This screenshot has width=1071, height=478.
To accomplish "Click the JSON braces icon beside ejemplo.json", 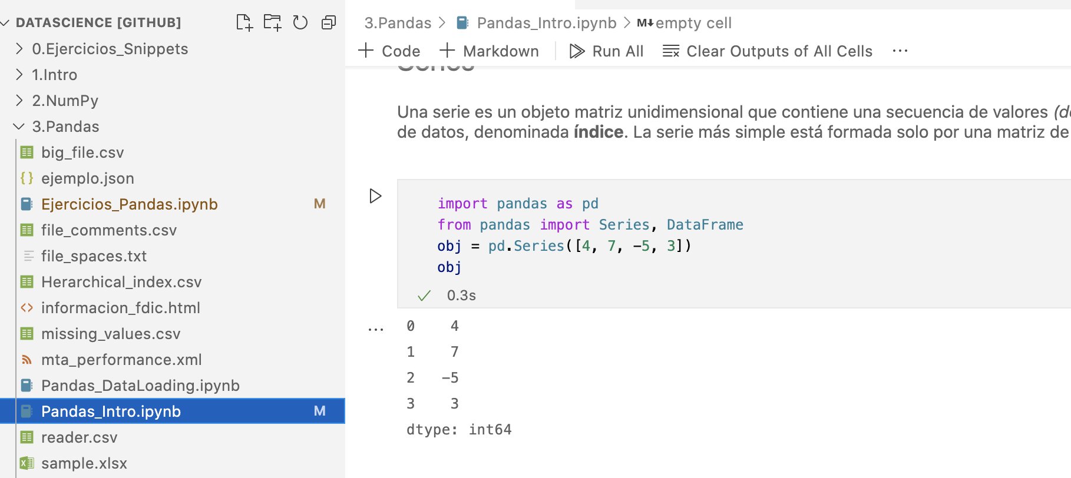I will (27, 178).
